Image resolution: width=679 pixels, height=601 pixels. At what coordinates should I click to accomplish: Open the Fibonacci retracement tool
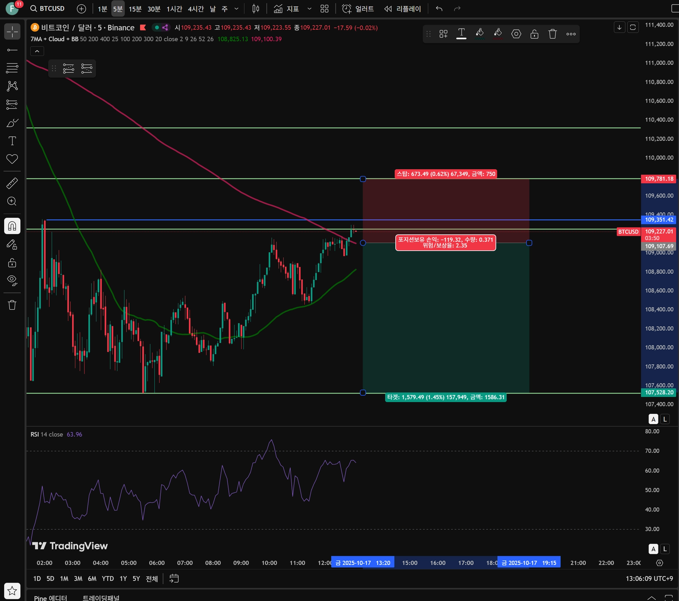[x=12, y=67]
